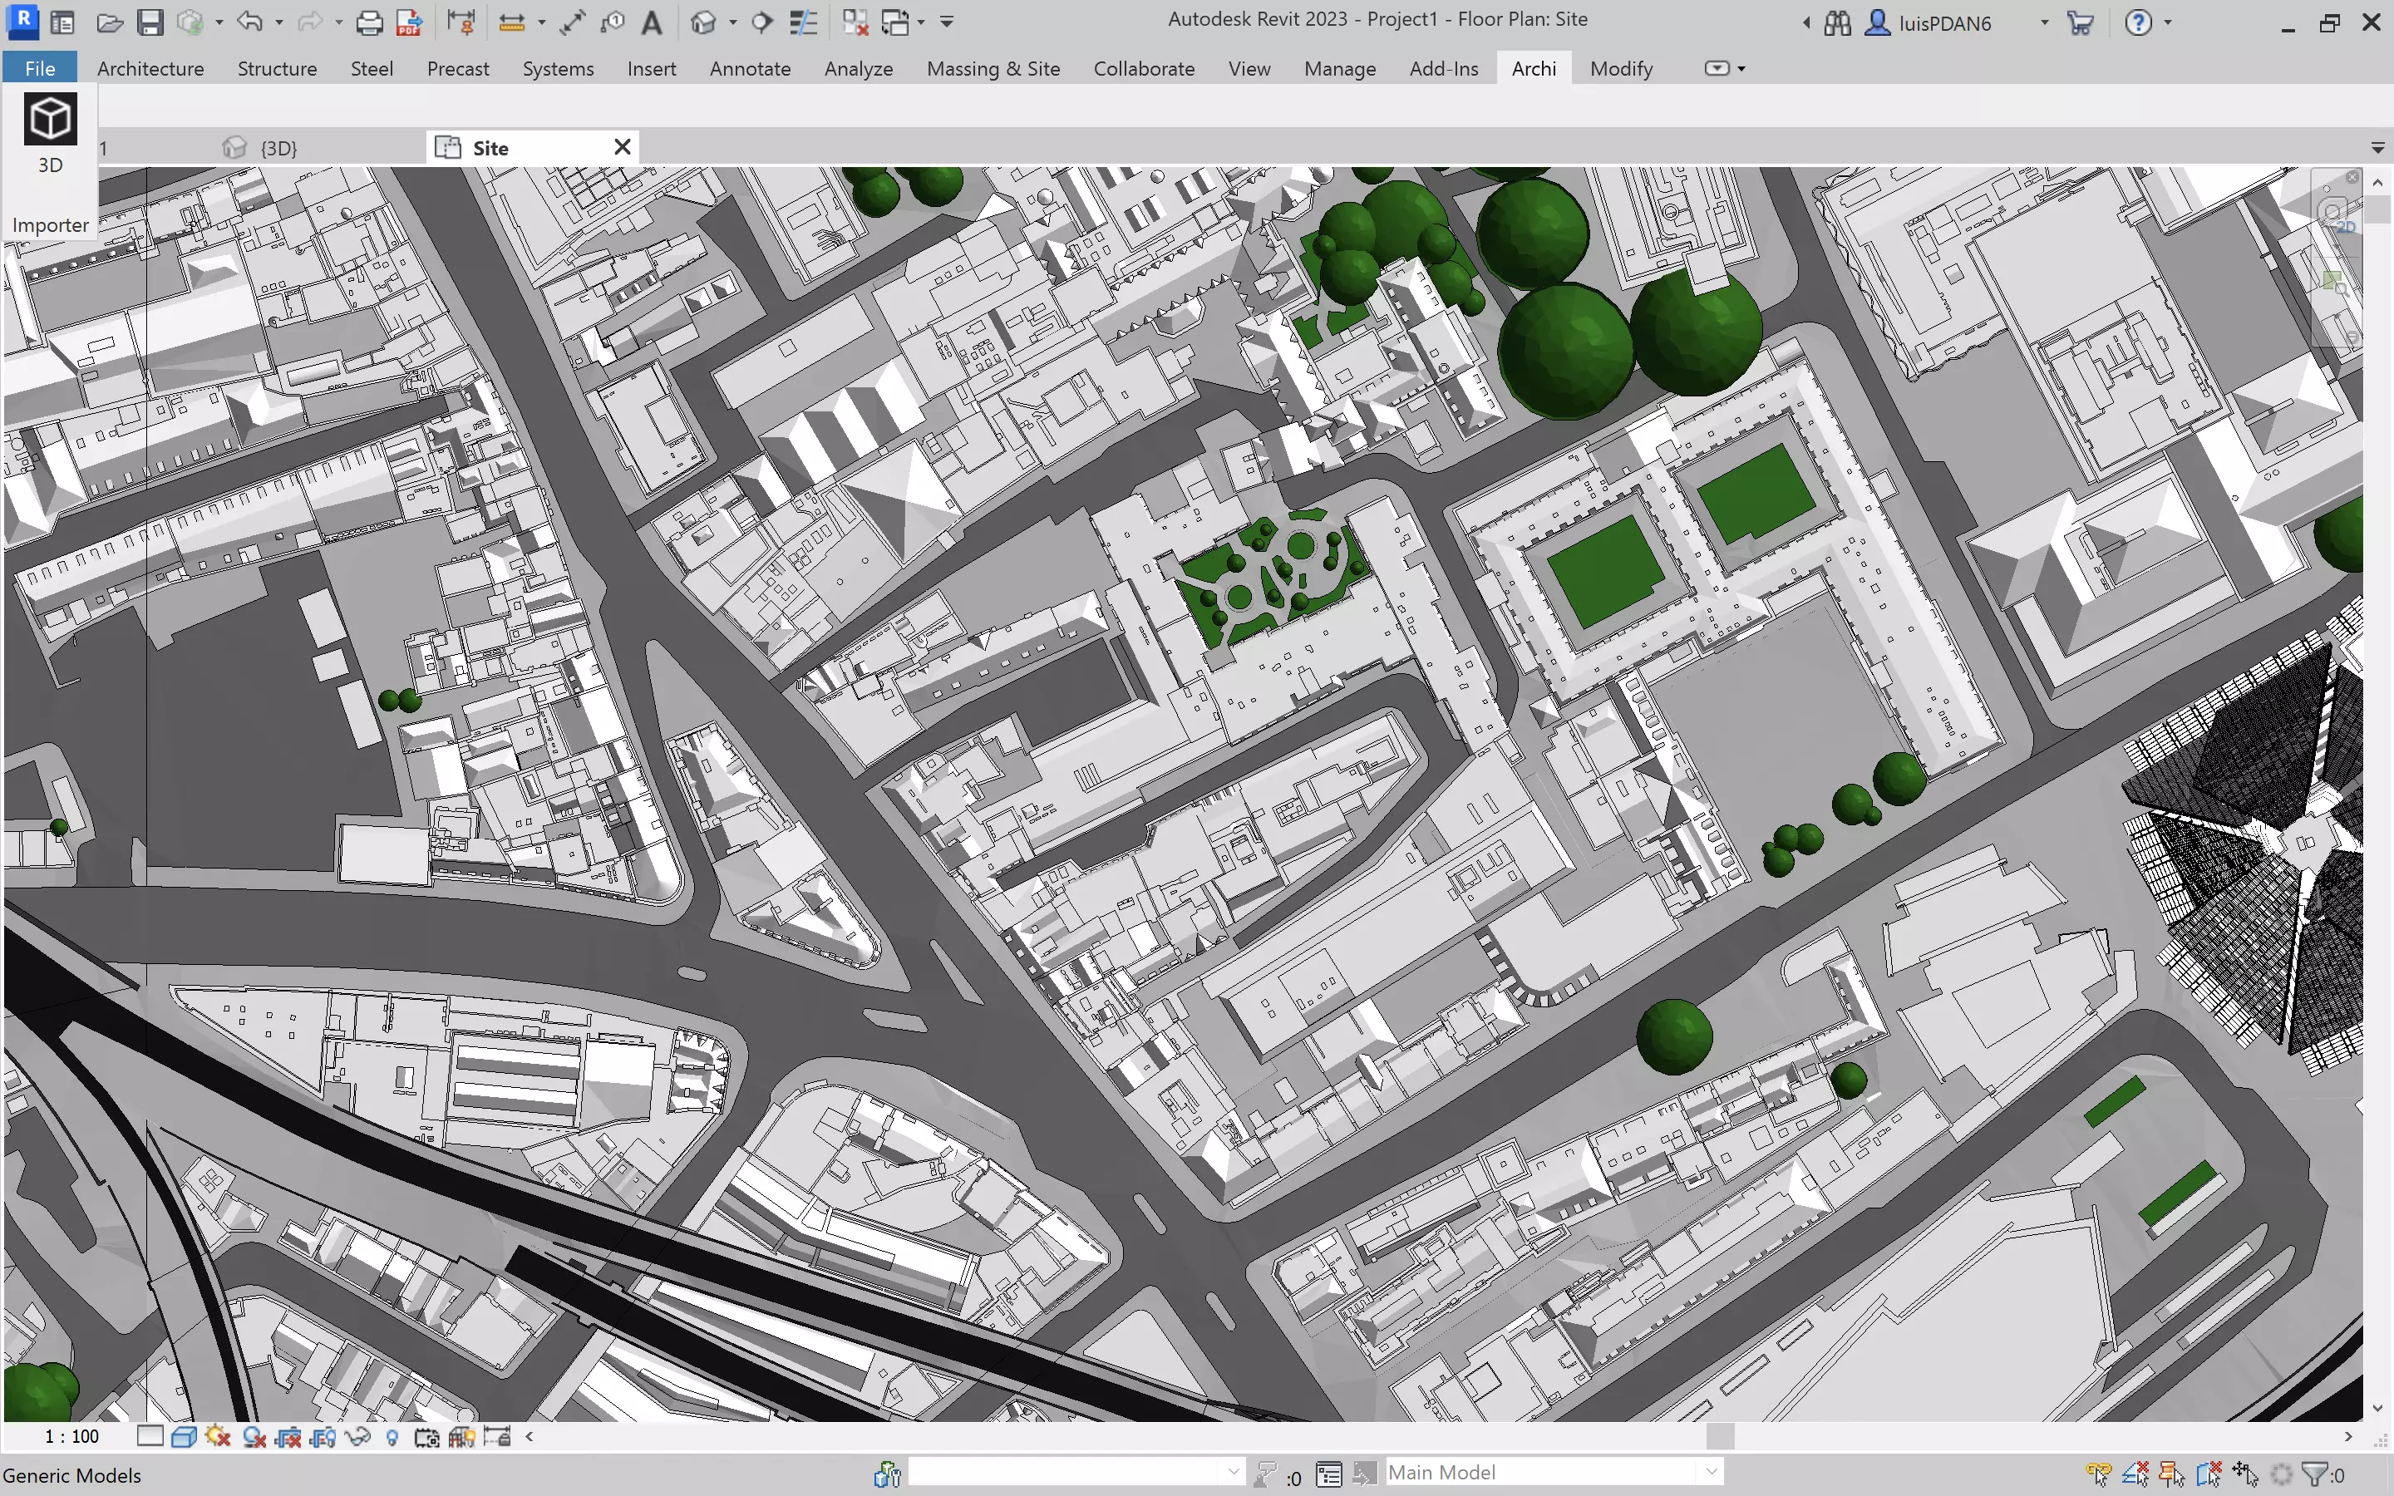Turn on shadows in the view control bar
2394x1496 pixels.
click(217, 1435)
